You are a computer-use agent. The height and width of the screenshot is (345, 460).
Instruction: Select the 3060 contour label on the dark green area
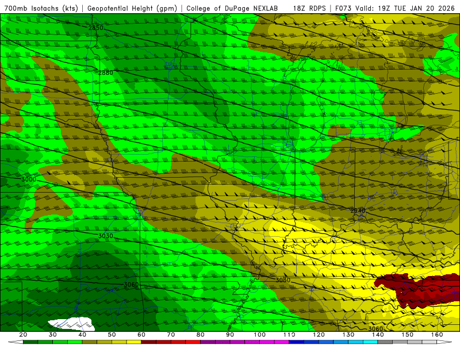coord(131,285)
